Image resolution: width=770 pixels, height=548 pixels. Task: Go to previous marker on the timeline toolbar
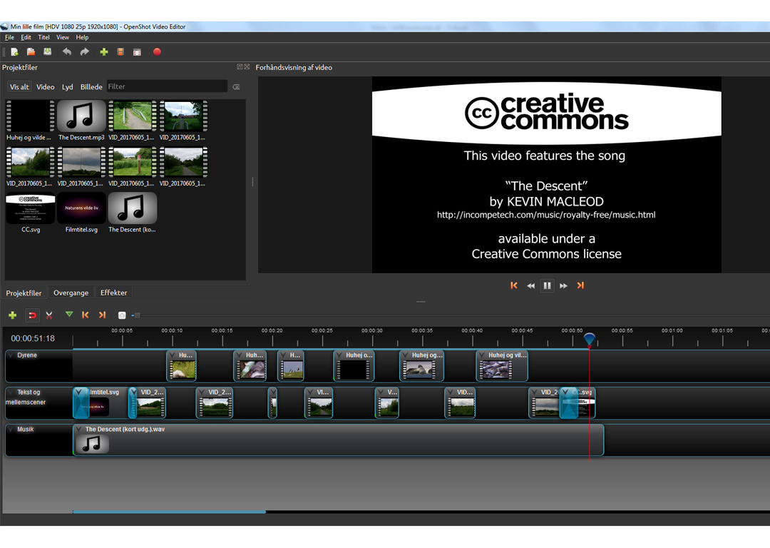(86, 315)
